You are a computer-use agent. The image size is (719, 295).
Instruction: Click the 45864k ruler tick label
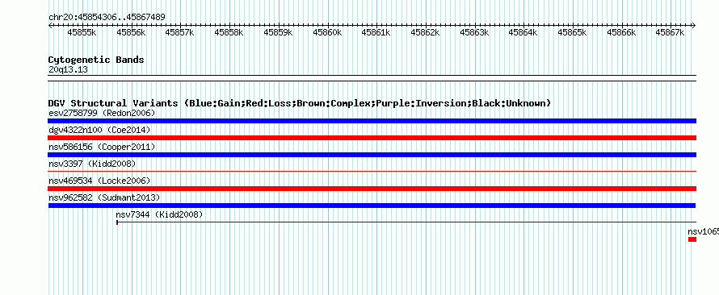coord(523,32)
